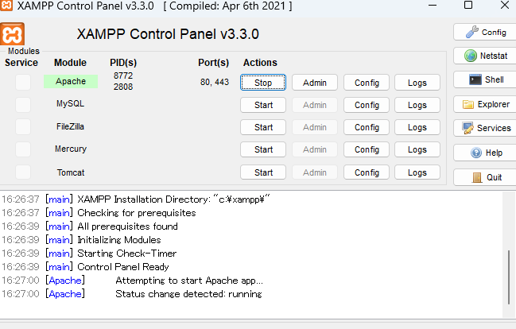
Task: Click the green Apache module label
Action: [x=71, y=81]
